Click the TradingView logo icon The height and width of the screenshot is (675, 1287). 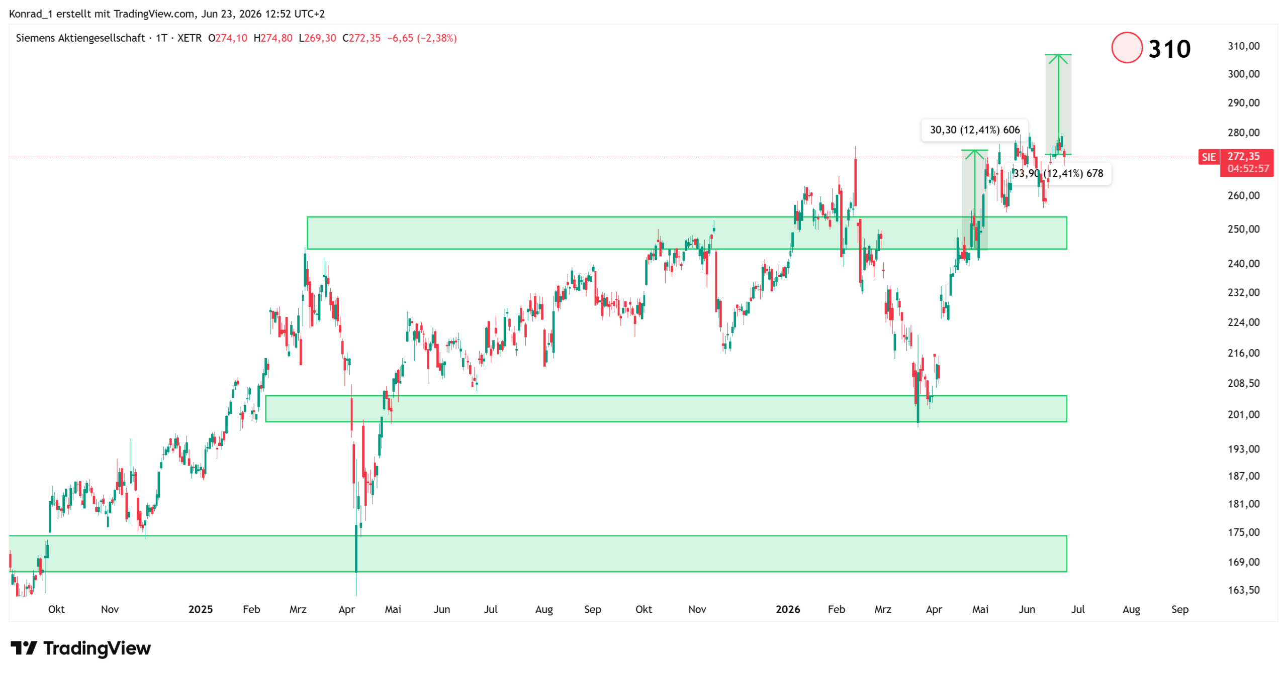24,648
